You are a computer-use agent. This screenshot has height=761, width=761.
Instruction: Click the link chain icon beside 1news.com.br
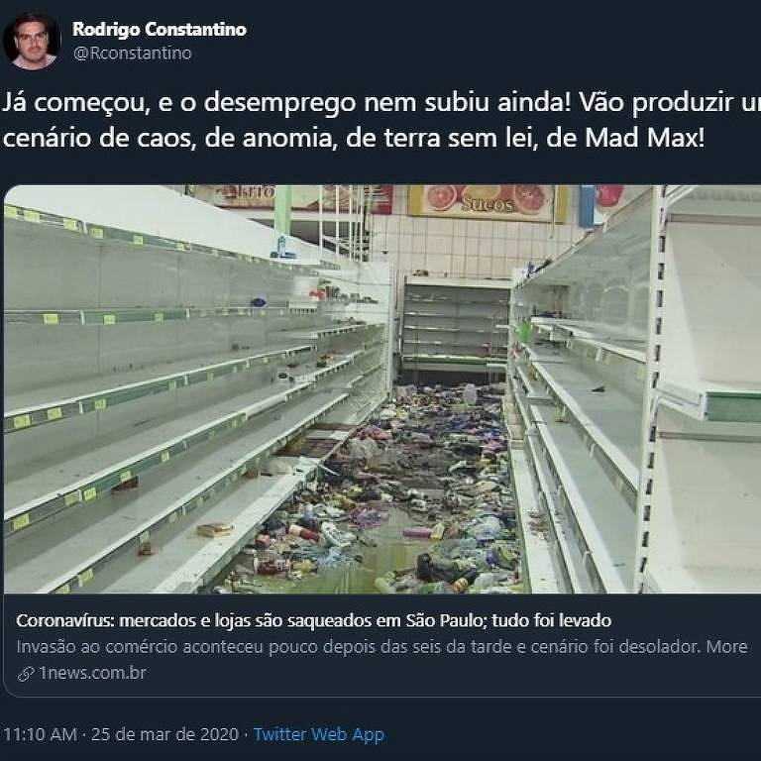[x=25, y=674]
